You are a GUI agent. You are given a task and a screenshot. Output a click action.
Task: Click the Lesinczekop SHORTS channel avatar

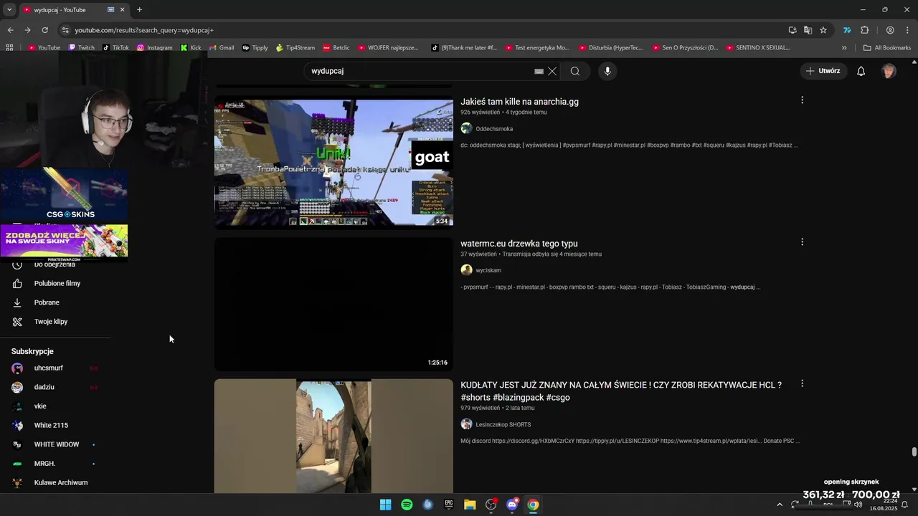(x=466, y=424)
